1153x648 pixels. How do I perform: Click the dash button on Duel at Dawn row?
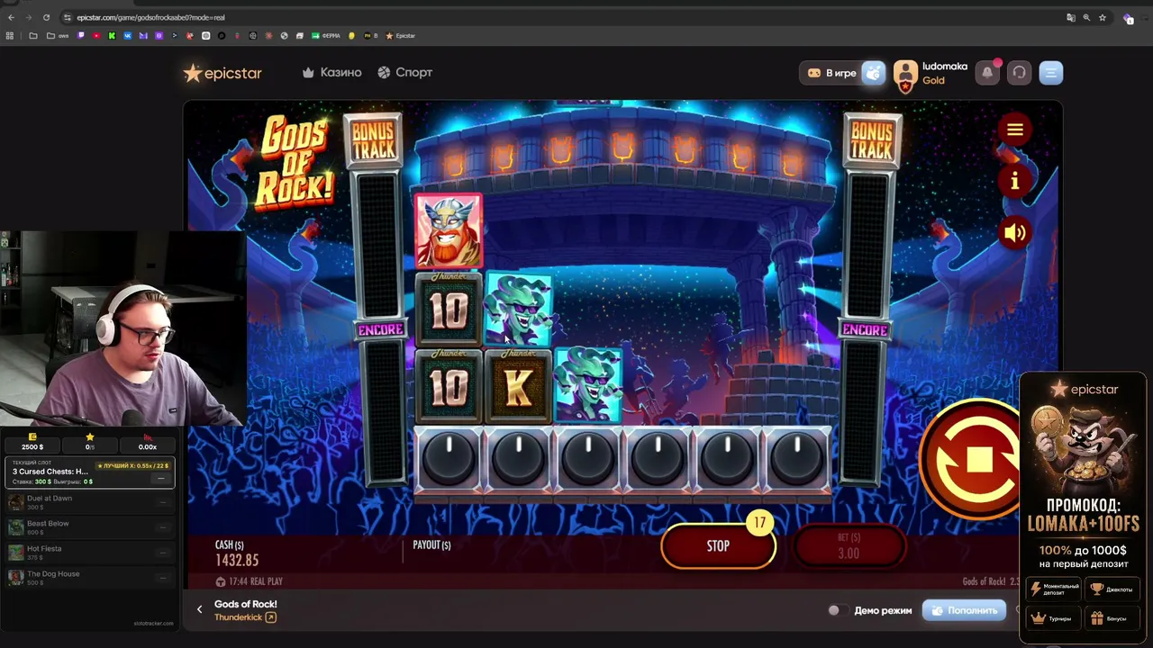(162, 502)
